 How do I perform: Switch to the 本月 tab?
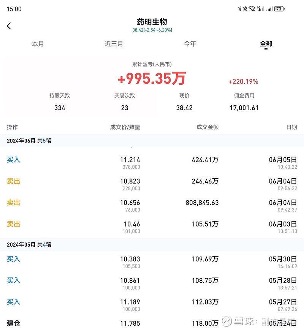click(38, 44)
